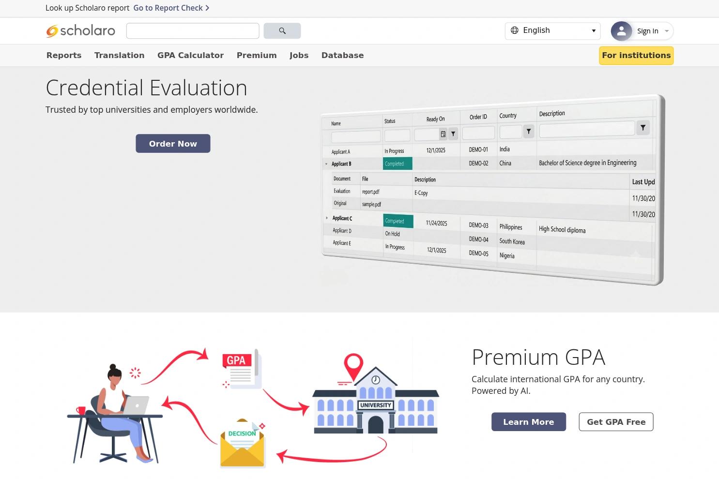719x479 pixels.
Task: Click the For institutions button
Action: coord(636,56)
